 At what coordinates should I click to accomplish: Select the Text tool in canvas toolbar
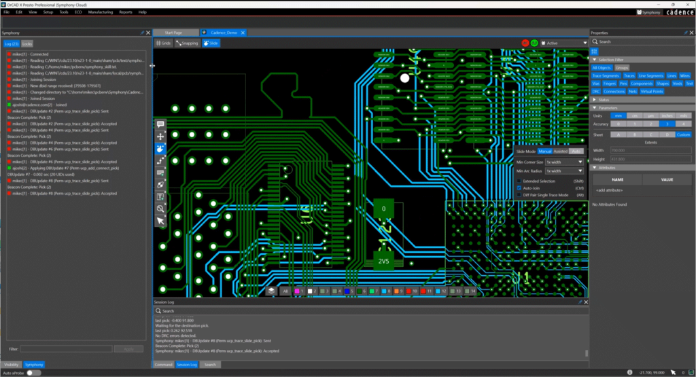click(x=160, y=196)
